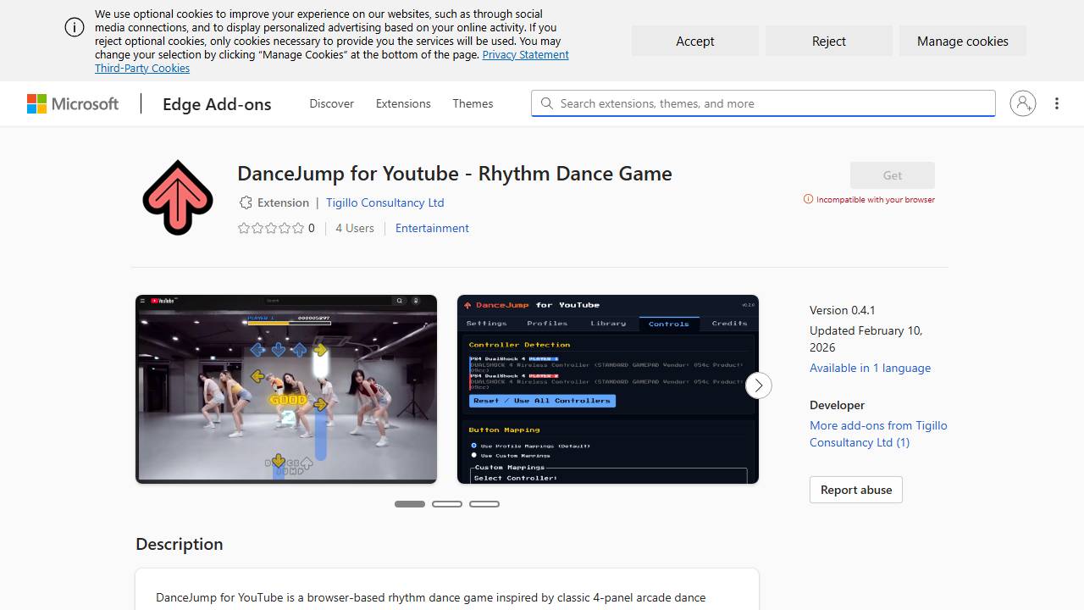1084x610 pixels.
Task: Click the DanceJump red arrow extension icon
Action: [x=178, y=197]
